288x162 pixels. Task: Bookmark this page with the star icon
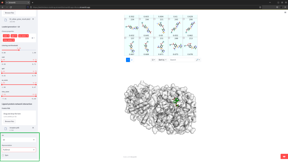coord(260,7)
